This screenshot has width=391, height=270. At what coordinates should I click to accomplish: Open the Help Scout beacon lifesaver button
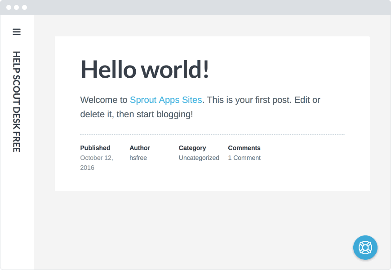click(365, 248)
